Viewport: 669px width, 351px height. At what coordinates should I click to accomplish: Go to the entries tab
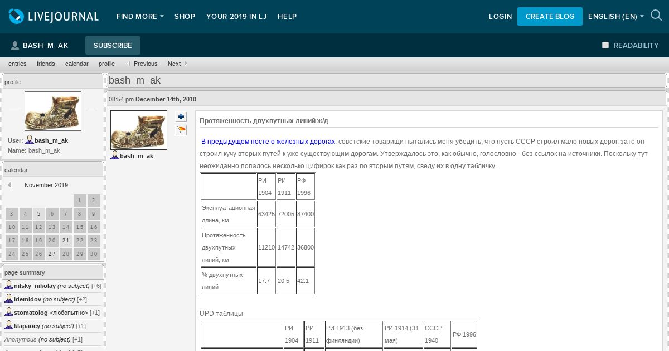[17, 64]
